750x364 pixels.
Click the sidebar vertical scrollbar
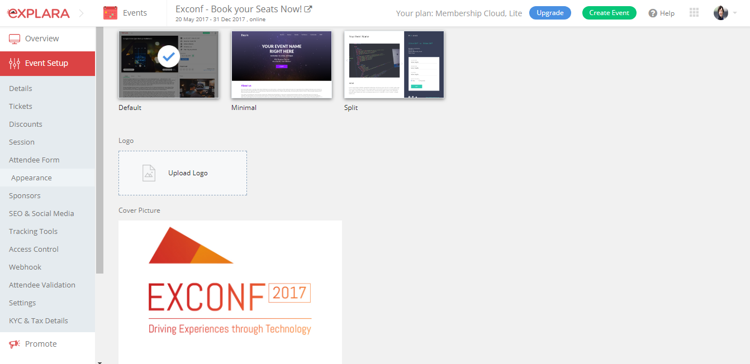tap(99, 151)
